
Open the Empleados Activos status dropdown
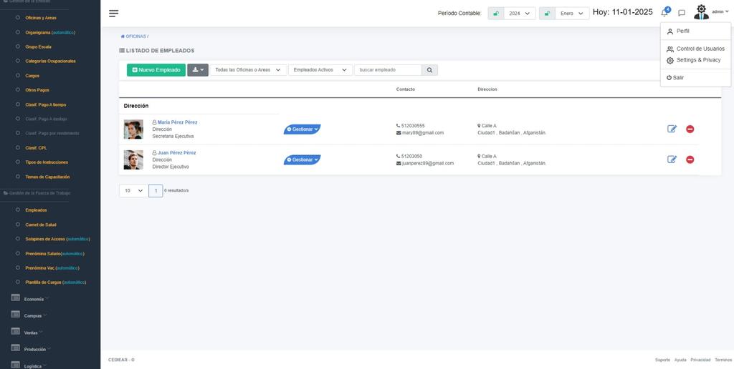(320, 70)
